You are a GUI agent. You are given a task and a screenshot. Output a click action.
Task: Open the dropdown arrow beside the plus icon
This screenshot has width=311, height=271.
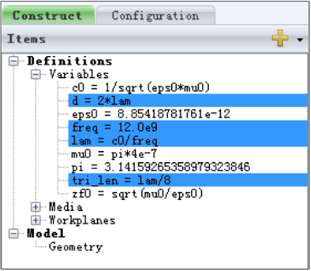pos(300,40)
